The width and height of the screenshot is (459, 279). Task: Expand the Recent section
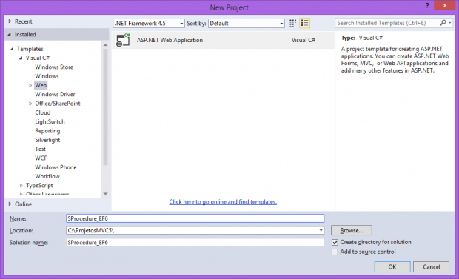tap(10, 21)
